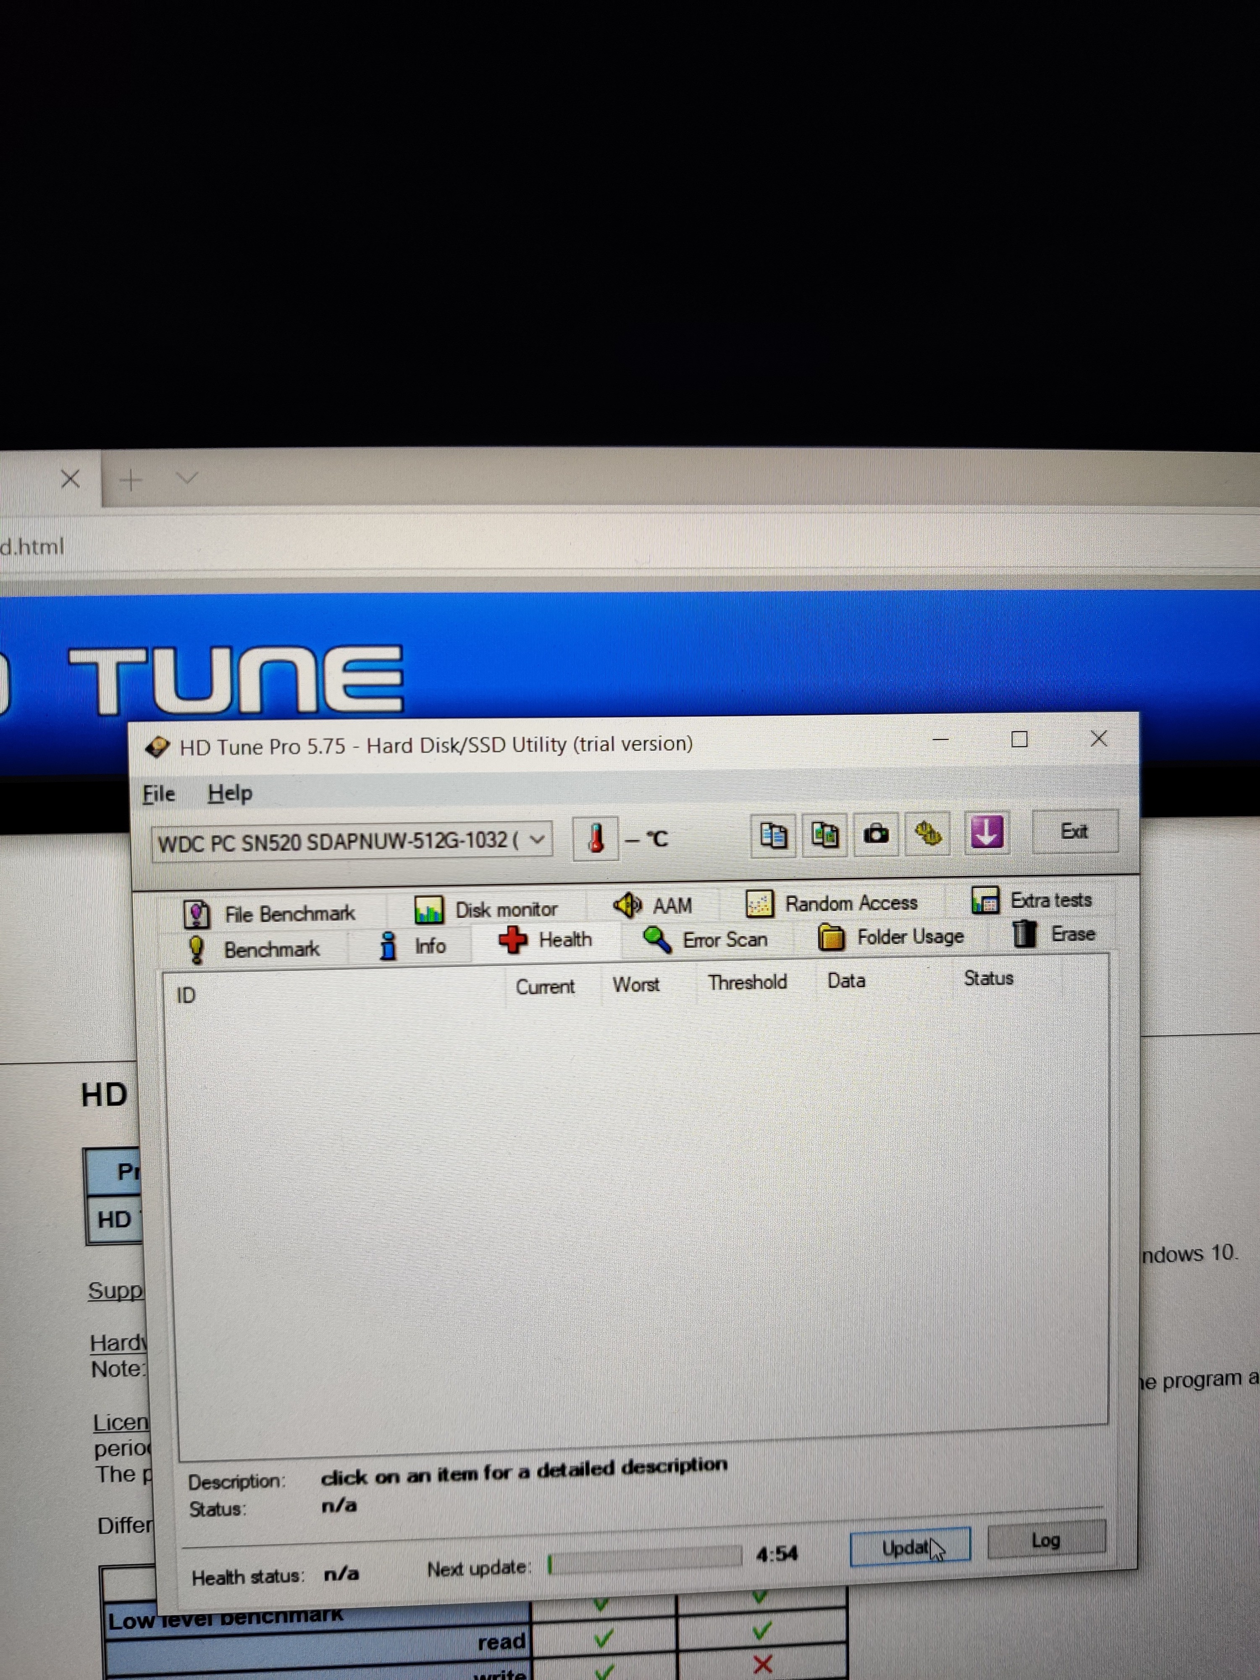Open a new browser tab with plus
Screen dimensions: 1260x1680
coord(131,480)
